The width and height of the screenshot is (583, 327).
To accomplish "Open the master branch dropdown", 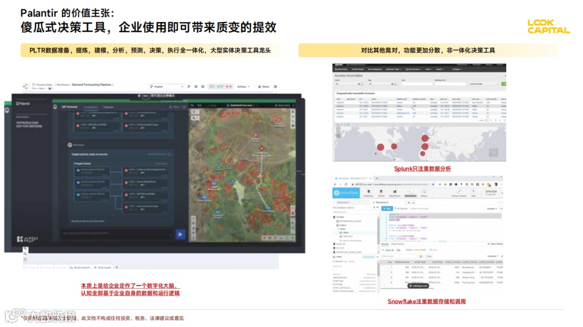I will [x=167, y=87].
